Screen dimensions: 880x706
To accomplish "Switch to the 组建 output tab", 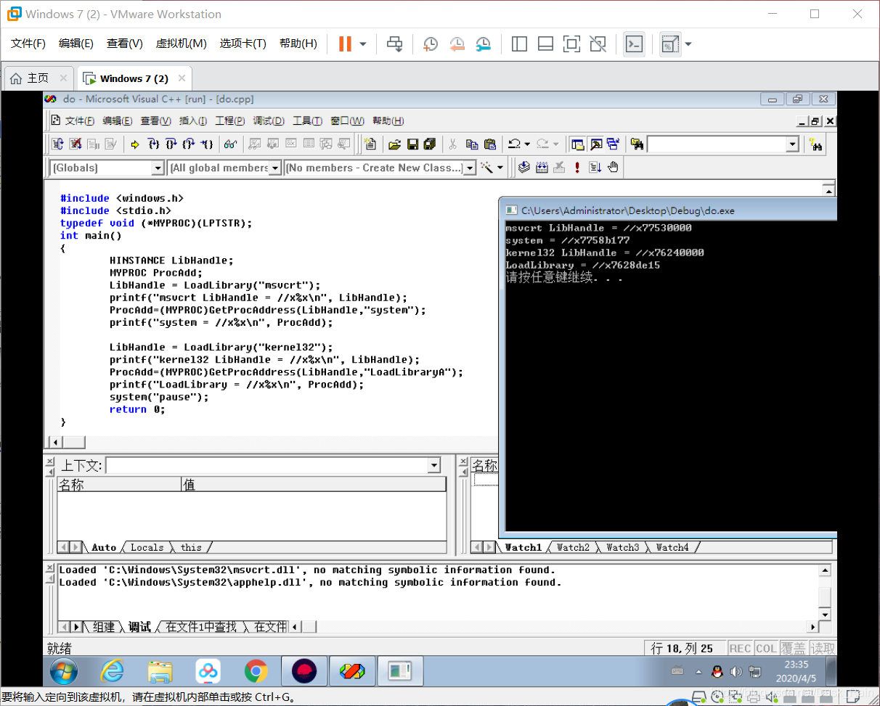I will [x=103, y=626].
